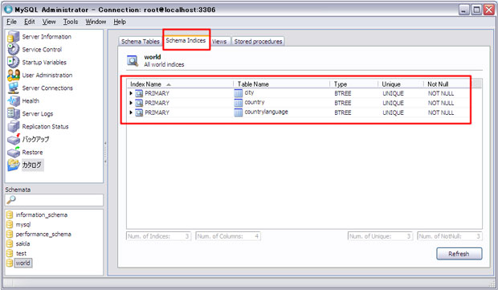Select the カタログ catalog folder icon
498x290 pixels.
click(14, 165)
